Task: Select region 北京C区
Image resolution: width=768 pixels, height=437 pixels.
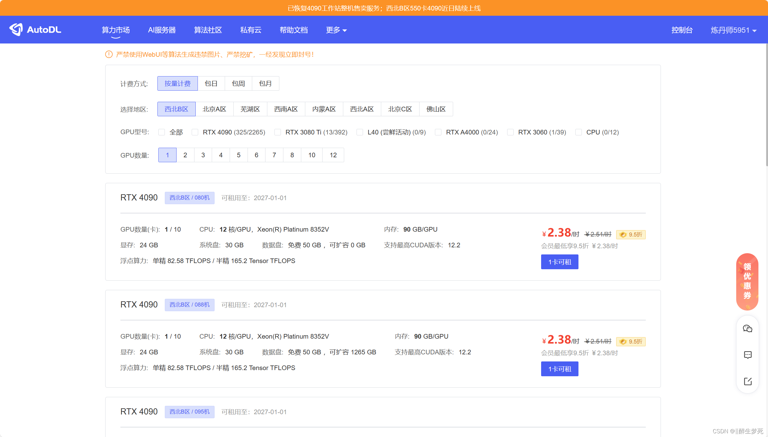Action: click(400, 109)
